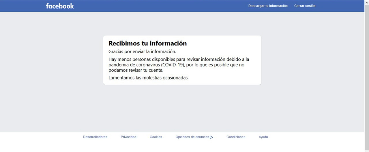Screen dimensions: 369x152
Task: Click Cerrar sesión to log out
Action: (x=305, y=6)
